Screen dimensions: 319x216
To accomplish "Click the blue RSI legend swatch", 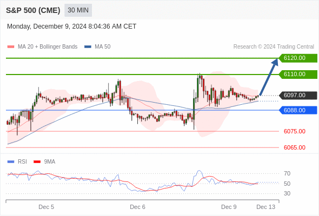I will click(x=11, y=162).
